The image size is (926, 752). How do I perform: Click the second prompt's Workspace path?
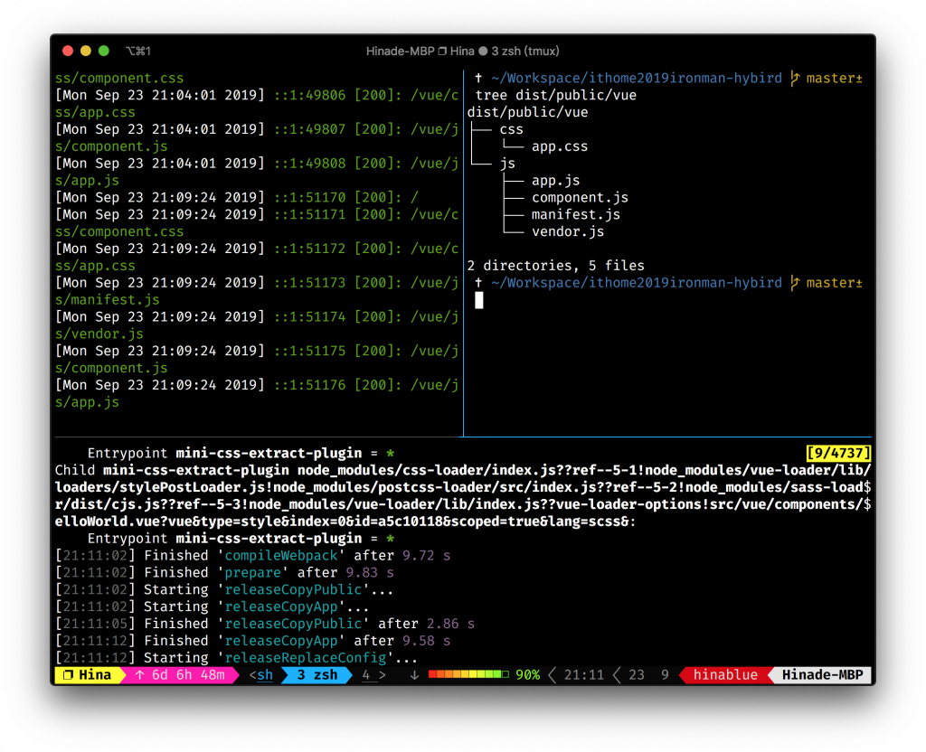[636, 283]
